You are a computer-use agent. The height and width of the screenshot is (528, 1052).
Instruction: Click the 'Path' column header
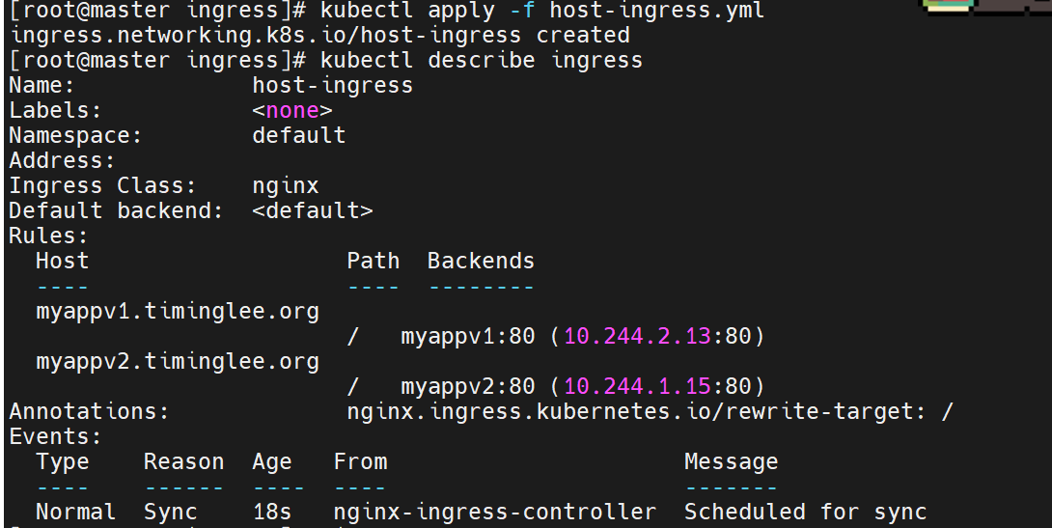374,261
